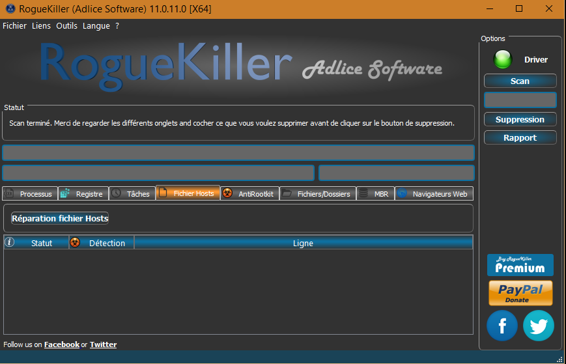Viewport: 566px width, 364px height.
Task: Open the Outils menu
Action: 67,26
